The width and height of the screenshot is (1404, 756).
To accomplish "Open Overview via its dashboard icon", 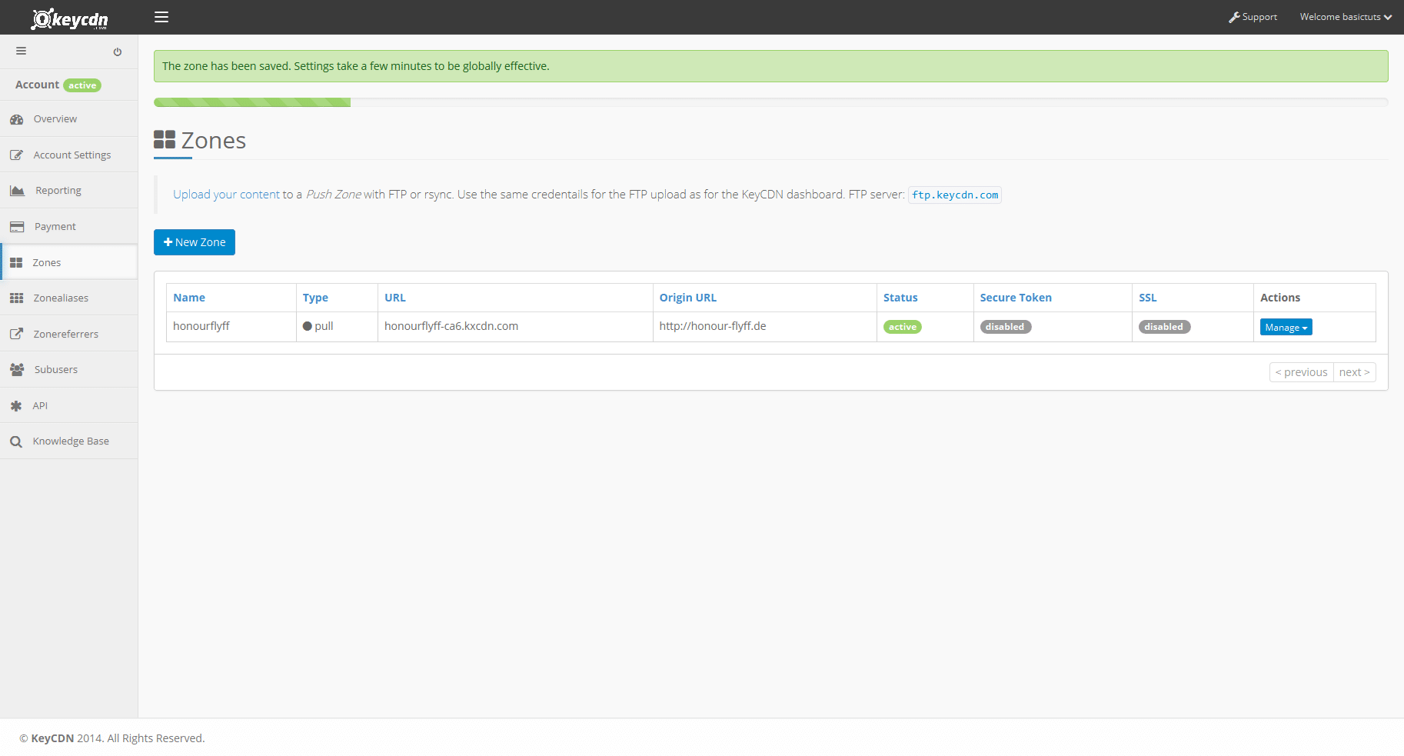I will click(x=17, y=119).
